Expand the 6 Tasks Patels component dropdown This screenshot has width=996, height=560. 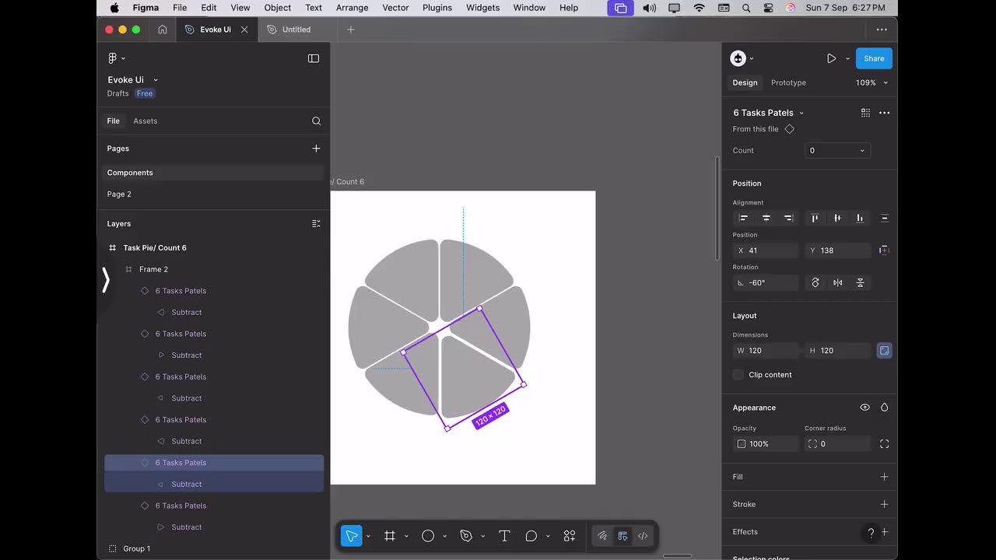(x=801, y=113)
